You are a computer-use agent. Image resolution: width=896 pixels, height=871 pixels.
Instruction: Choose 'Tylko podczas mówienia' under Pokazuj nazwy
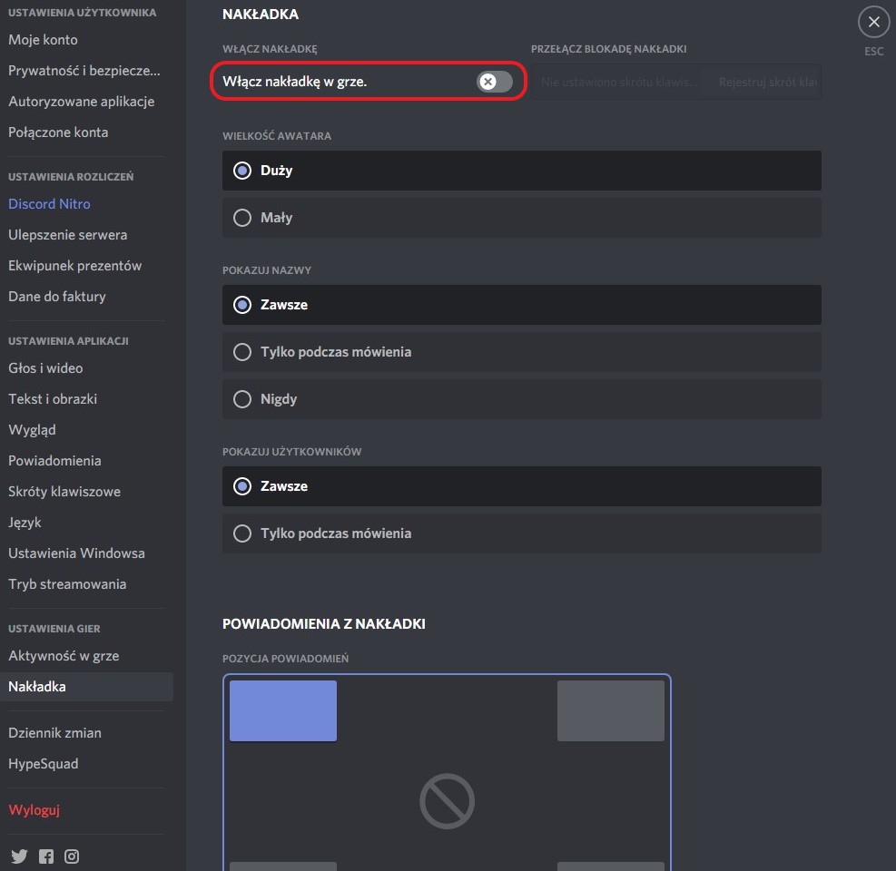[x=521, y=352]
